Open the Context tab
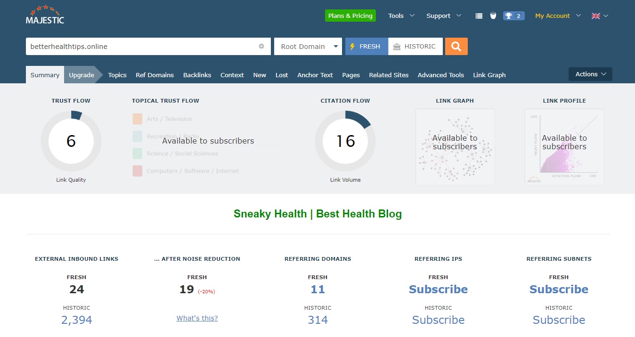 (x=232, y=75)
